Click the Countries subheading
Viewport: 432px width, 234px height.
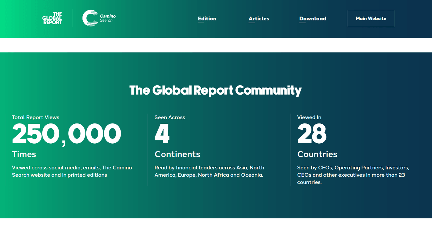tap(317, 154)
